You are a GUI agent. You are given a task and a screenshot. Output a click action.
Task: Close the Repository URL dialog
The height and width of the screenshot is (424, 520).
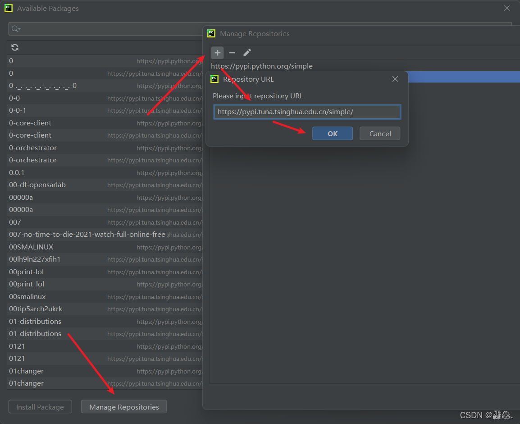(395, 79)
